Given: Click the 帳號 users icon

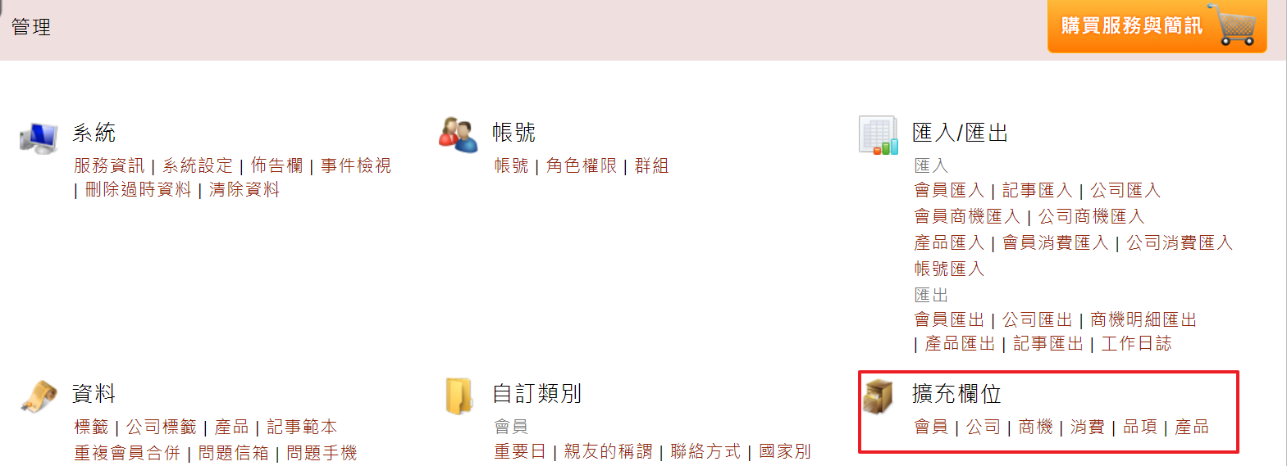Looking at the screenshot, I should (x=458, y=134).
